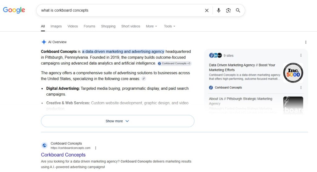Open About Us Pittsburgh Strategic Marketing link
Image resolution: width=317 pixels, height=172 pixels.
241,101
